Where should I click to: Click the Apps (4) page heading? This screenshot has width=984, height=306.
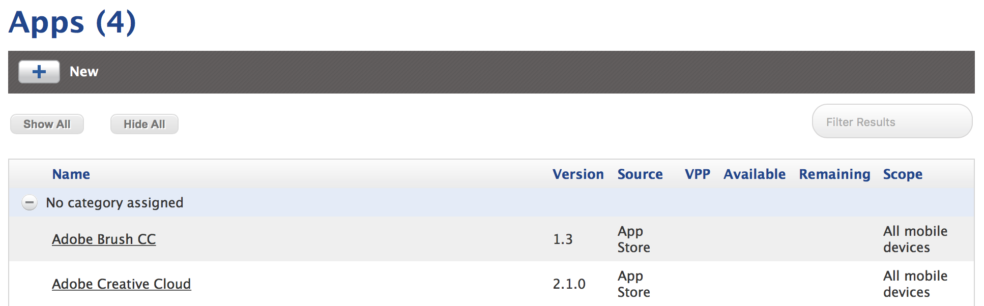(x=71, y=23)
